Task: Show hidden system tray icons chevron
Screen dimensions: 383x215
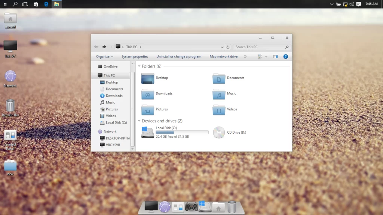Action: 331,4
